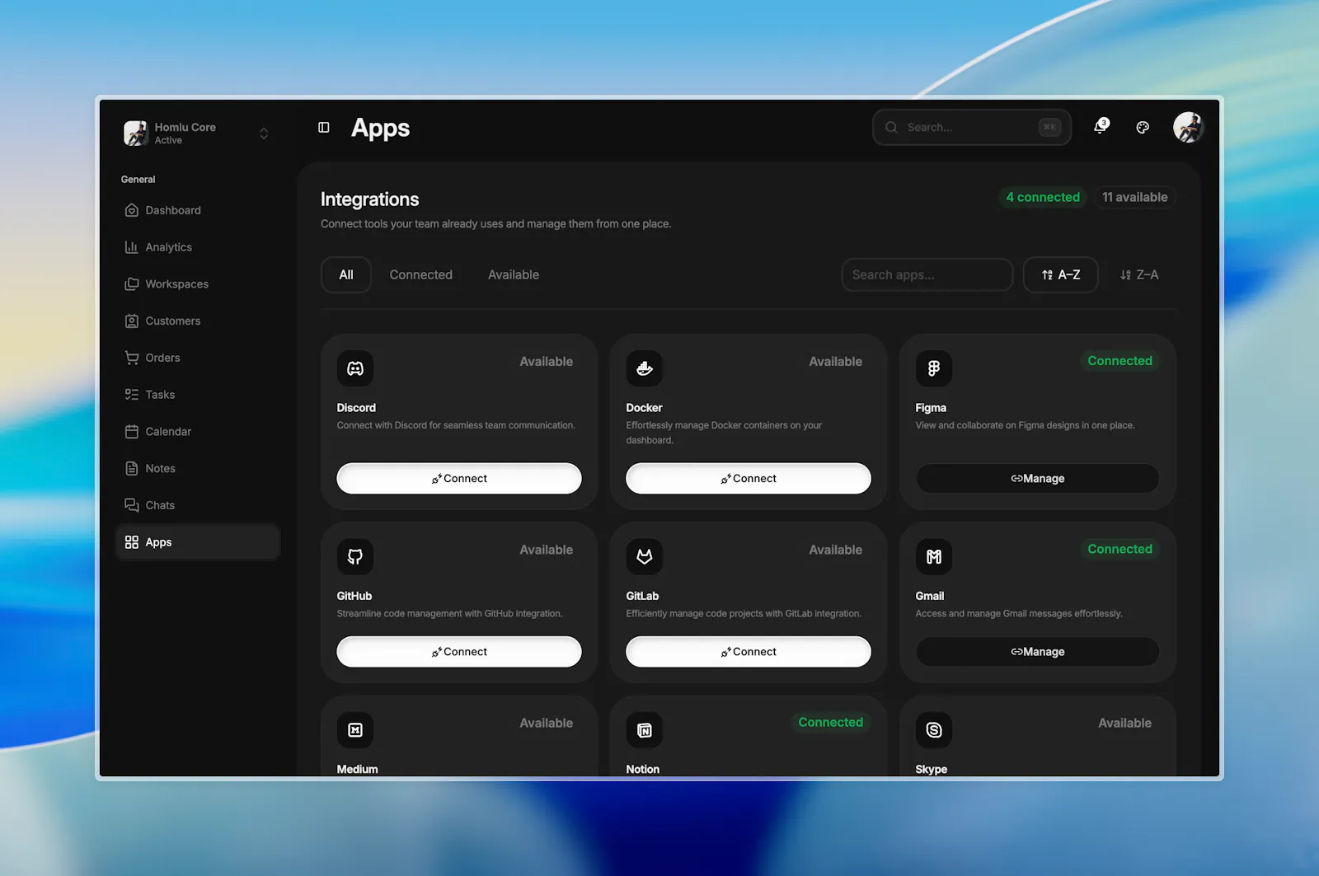1319x876 pixels.
Task: Click the Figma app icon
Action: click(x=934, y=368)
